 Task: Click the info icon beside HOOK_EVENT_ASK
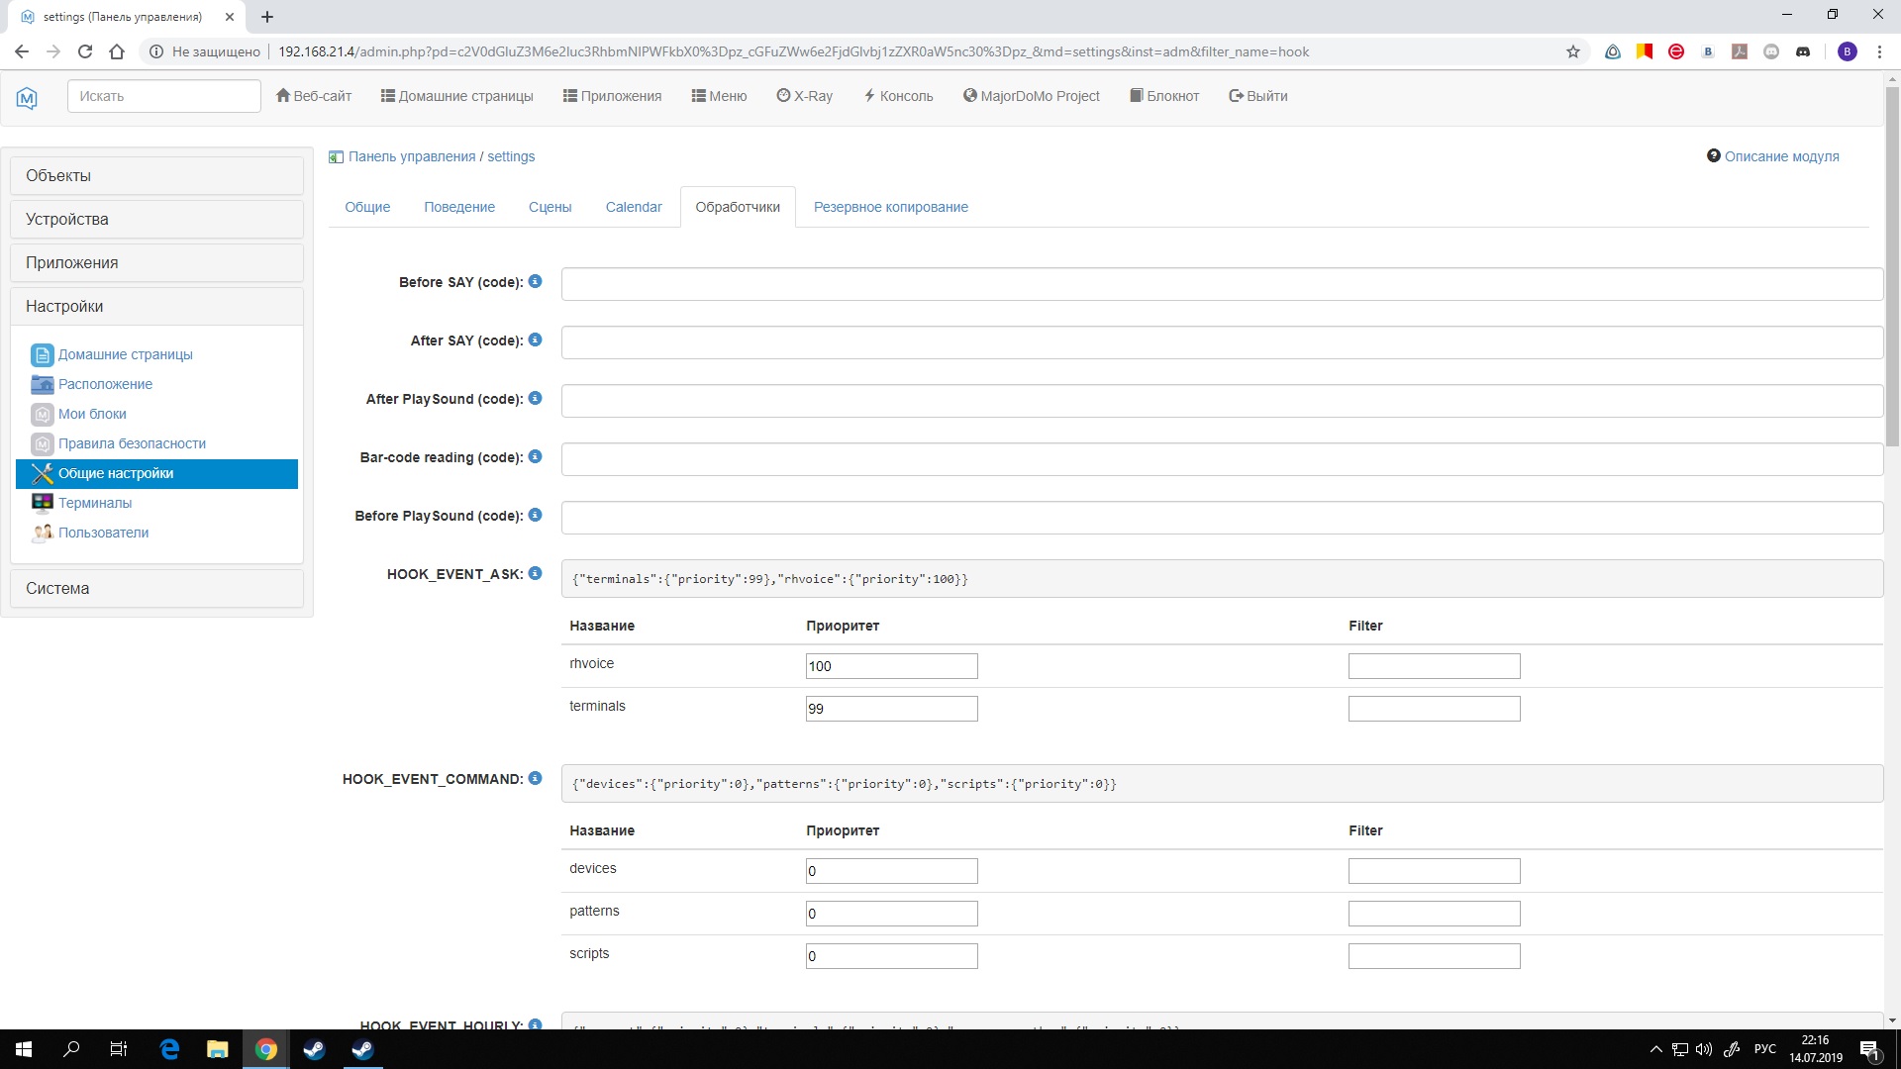coord(535,573)
